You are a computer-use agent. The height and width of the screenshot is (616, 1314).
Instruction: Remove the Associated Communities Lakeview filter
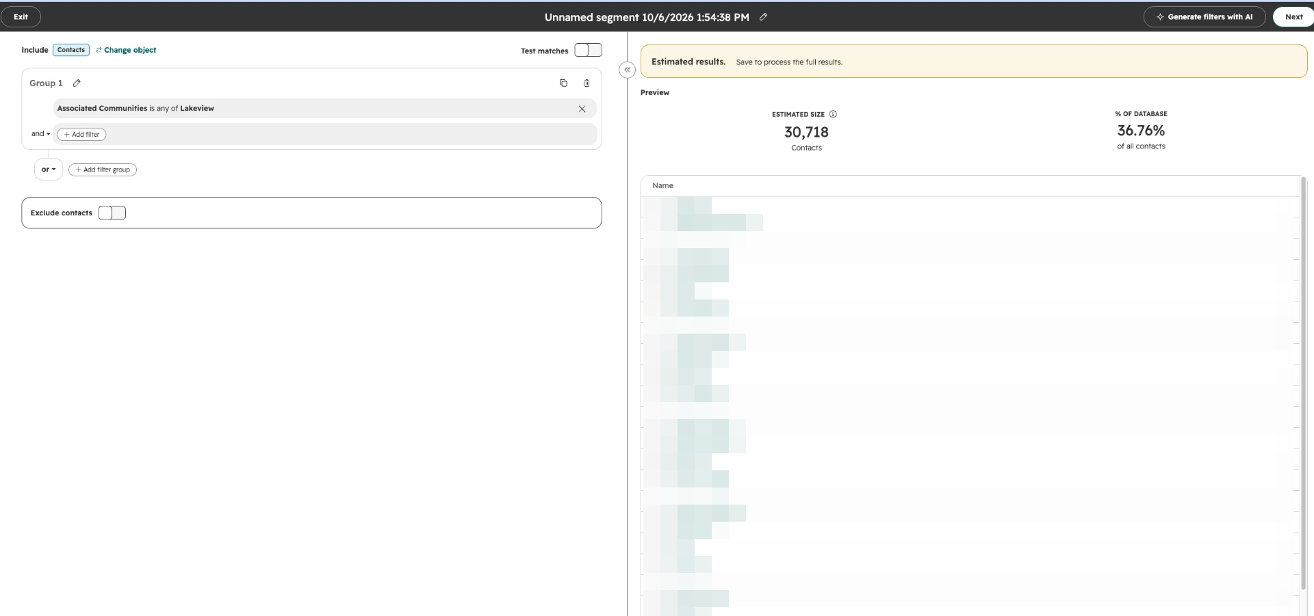coord(582,109)
